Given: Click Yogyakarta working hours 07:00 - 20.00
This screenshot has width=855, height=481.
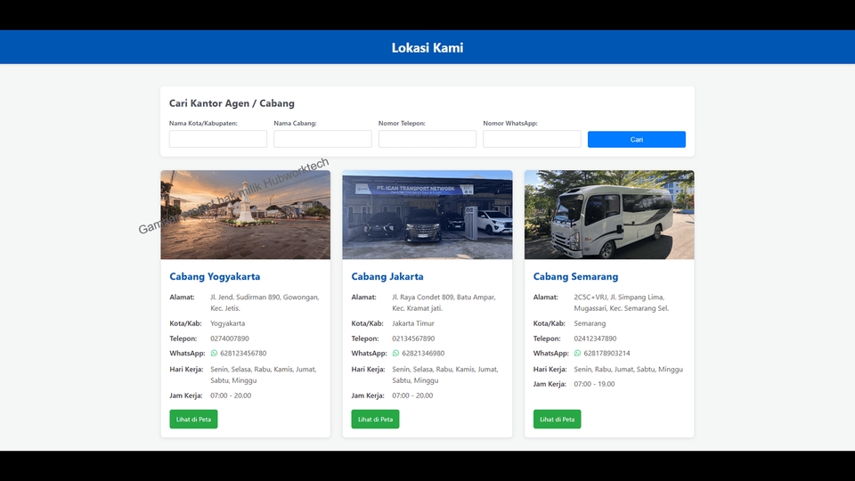Looking at the screenshot, I should [231, 395].
